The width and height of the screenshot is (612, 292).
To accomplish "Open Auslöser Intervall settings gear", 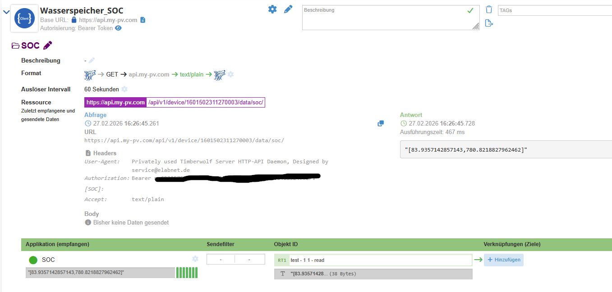I will (124, 89).
